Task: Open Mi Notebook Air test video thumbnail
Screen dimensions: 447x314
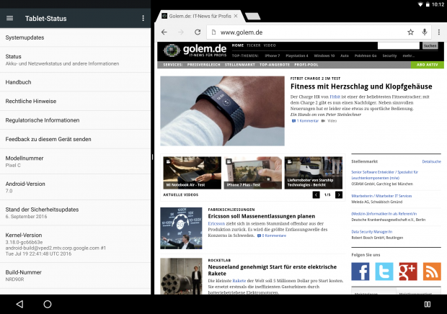Action: (x=191, y=173)
